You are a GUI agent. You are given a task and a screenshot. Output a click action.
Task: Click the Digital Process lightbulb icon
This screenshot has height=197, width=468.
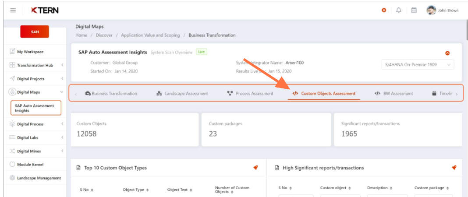coord(12,124)
